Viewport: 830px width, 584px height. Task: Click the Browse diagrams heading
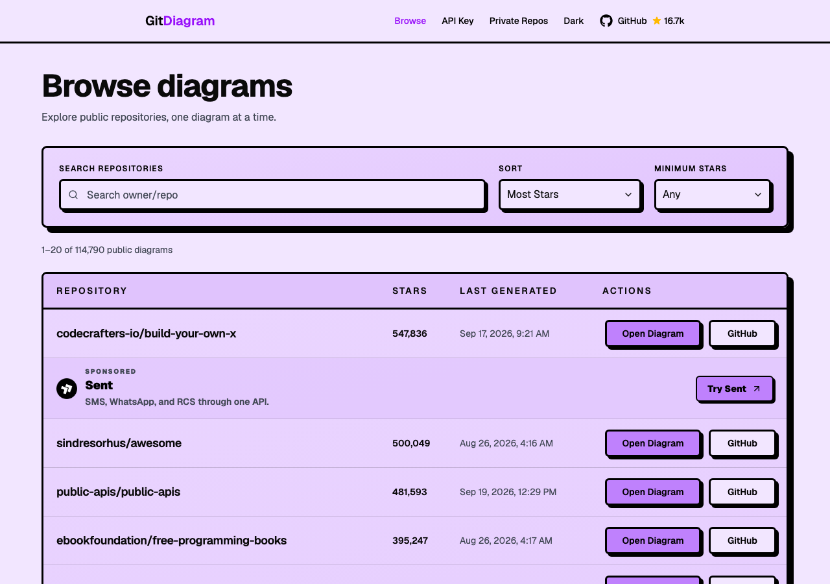[x=167, y=86]
